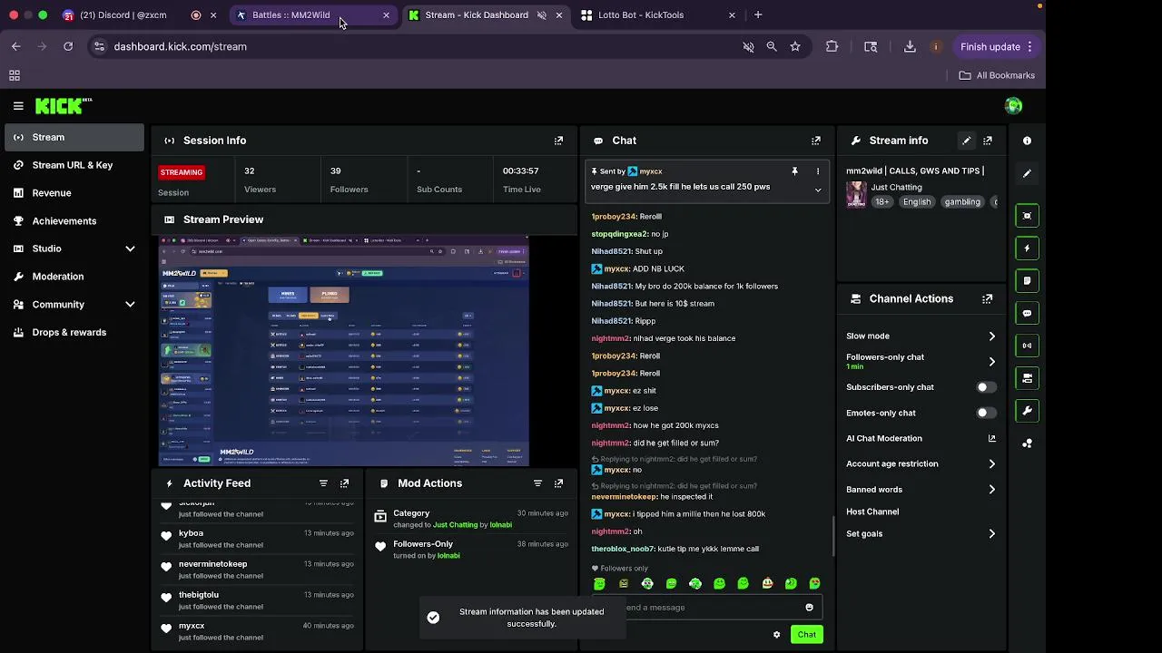Viewport: 1162px width, 653px height.
Task: Click username thebigtolu in Activity Feed
Action: click(x=199, y=595)
